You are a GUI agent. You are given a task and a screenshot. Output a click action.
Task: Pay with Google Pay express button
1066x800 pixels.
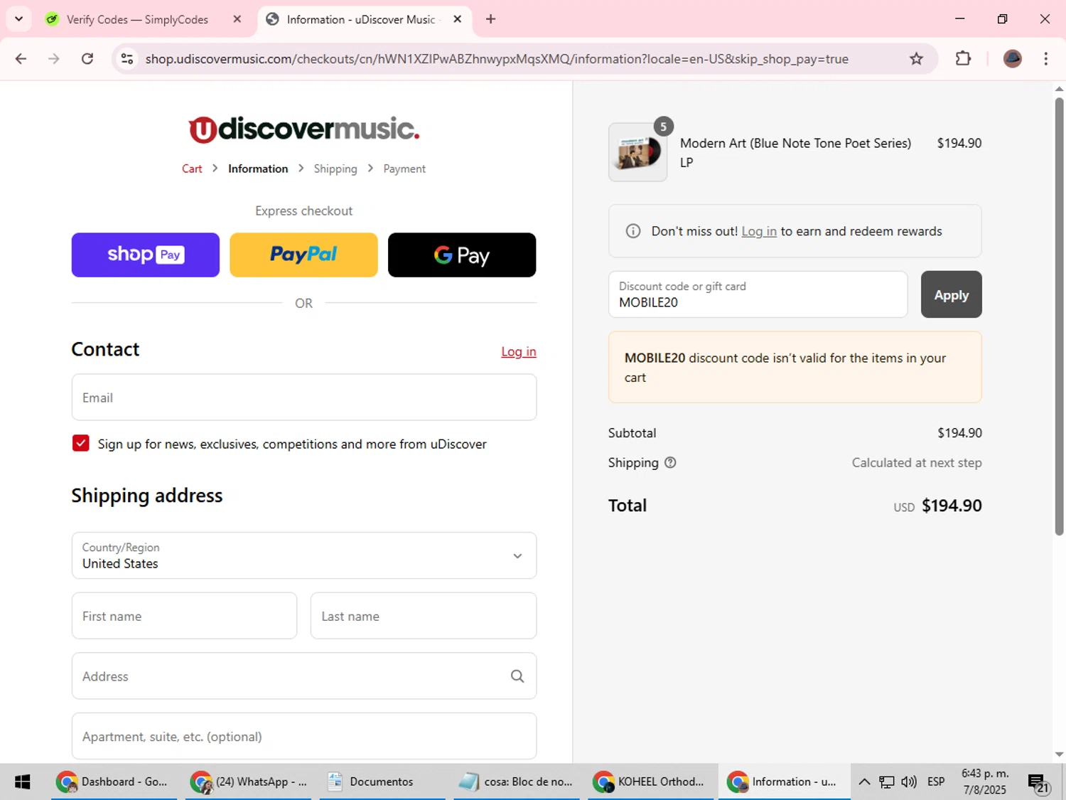462,255
